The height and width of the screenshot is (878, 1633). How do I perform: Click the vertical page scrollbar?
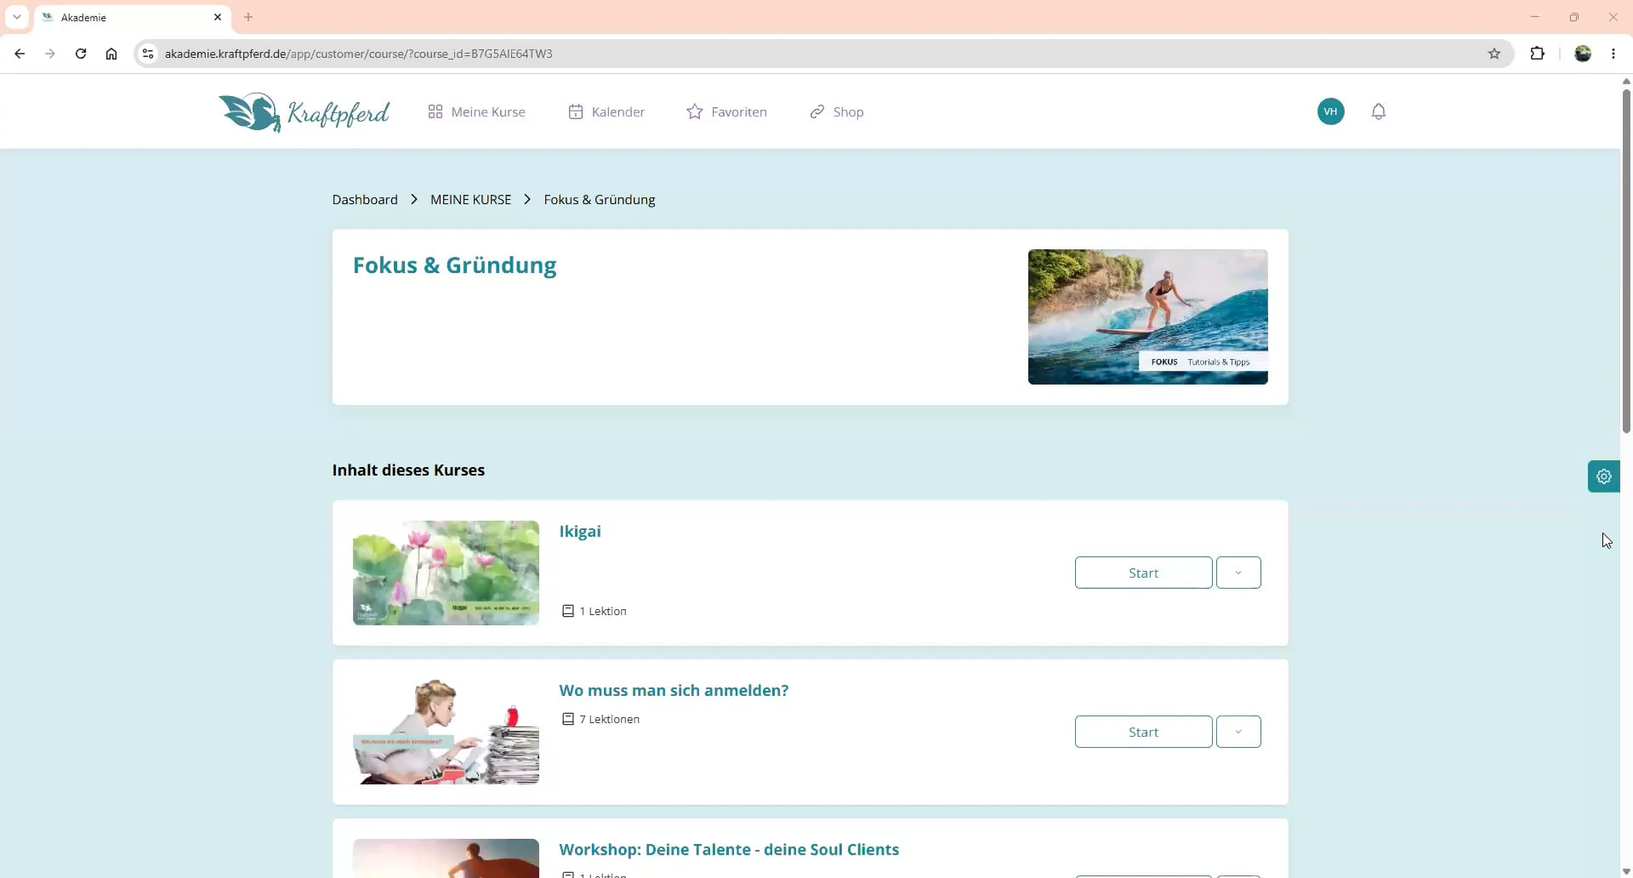pos(1626,259)
